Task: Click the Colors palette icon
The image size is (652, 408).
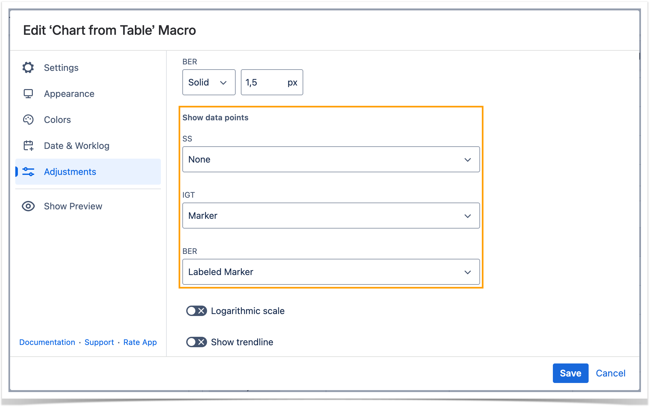Action: coord(28,120)
